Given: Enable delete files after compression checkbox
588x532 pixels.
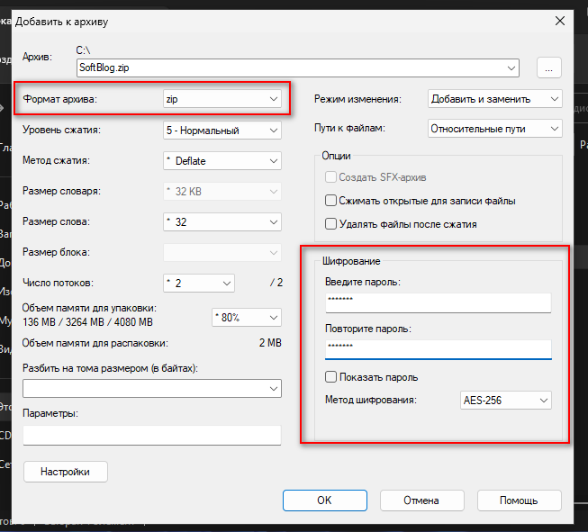Looking at the screenshot, I should tap(330, 224).
